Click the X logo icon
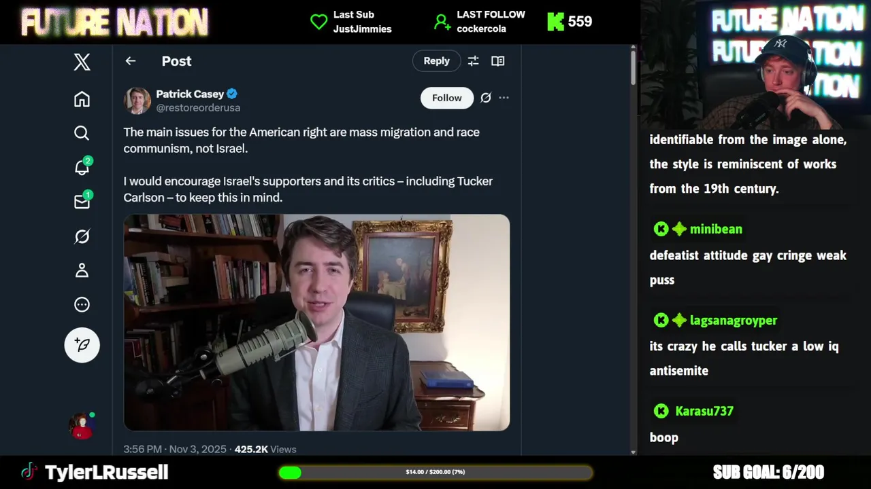Screen dimensions: 871x489 tap(82, 62)
